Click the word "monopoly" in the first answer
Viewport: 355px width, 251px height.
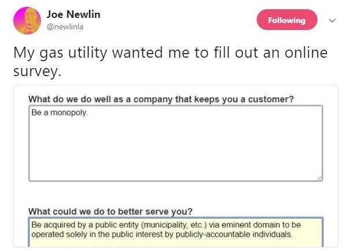point(72,113)
